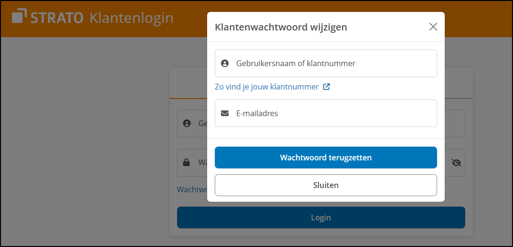Click the Sluiten button

coord(325,185)
